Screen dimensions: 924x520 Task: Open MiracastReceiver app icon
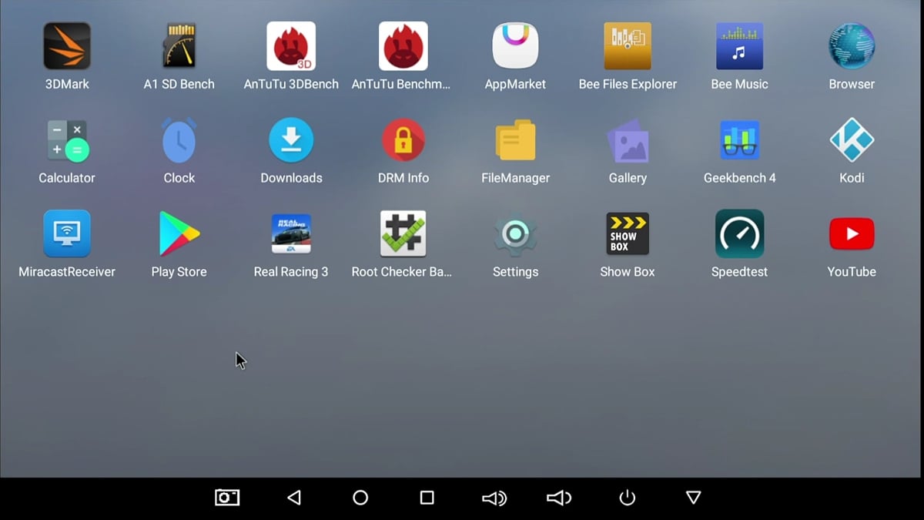[67, 233]
